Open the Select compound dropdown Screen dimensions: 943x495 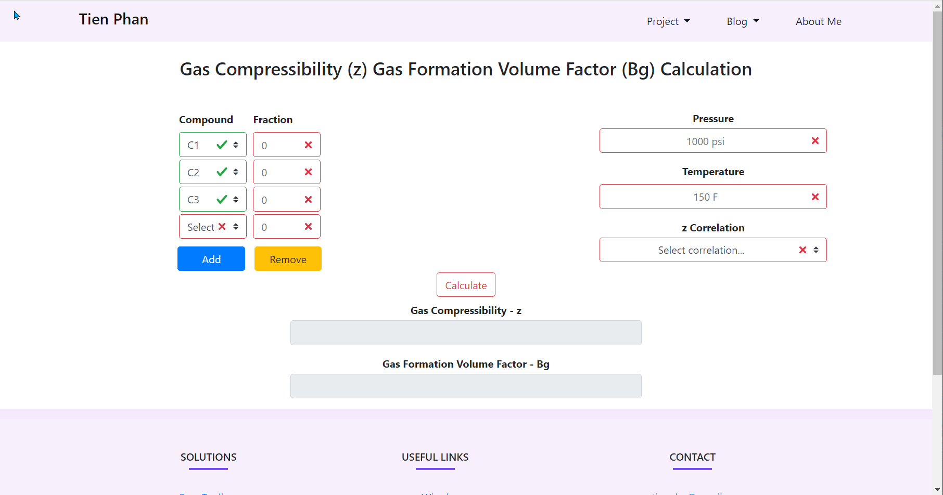(213, 227)
